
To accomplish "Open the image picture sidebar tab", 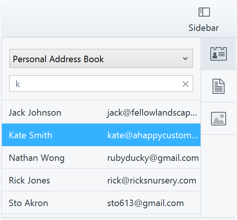I will pyautogui.click(x=218, y=119).
